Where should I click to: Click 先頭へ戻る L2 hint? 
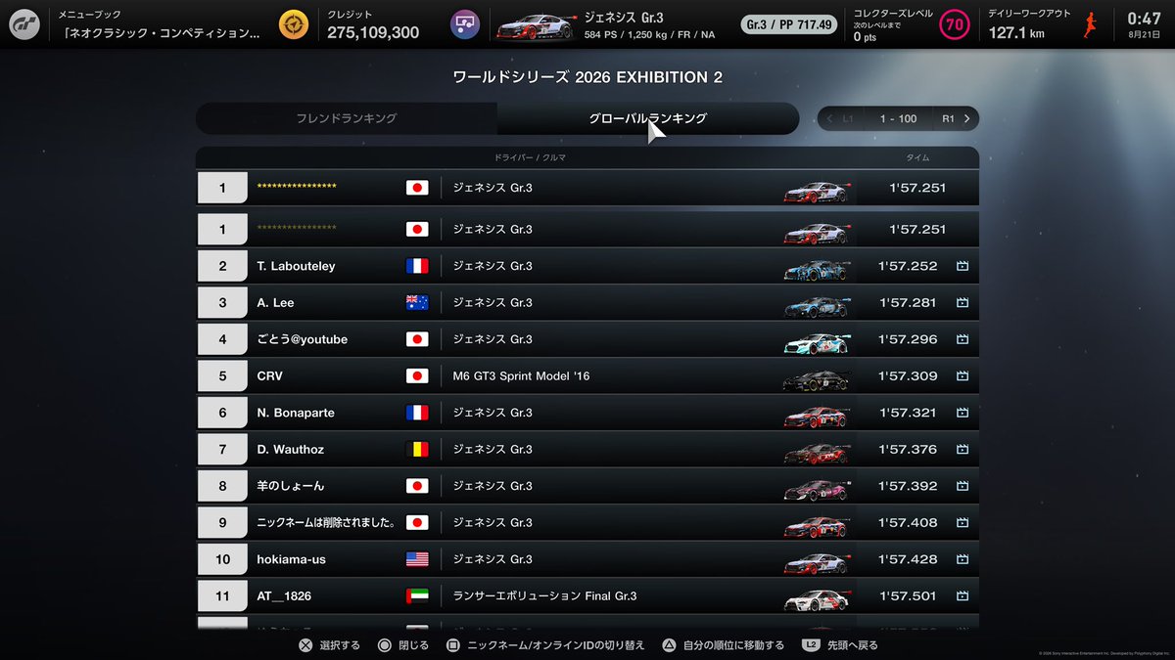coord(841,645)
